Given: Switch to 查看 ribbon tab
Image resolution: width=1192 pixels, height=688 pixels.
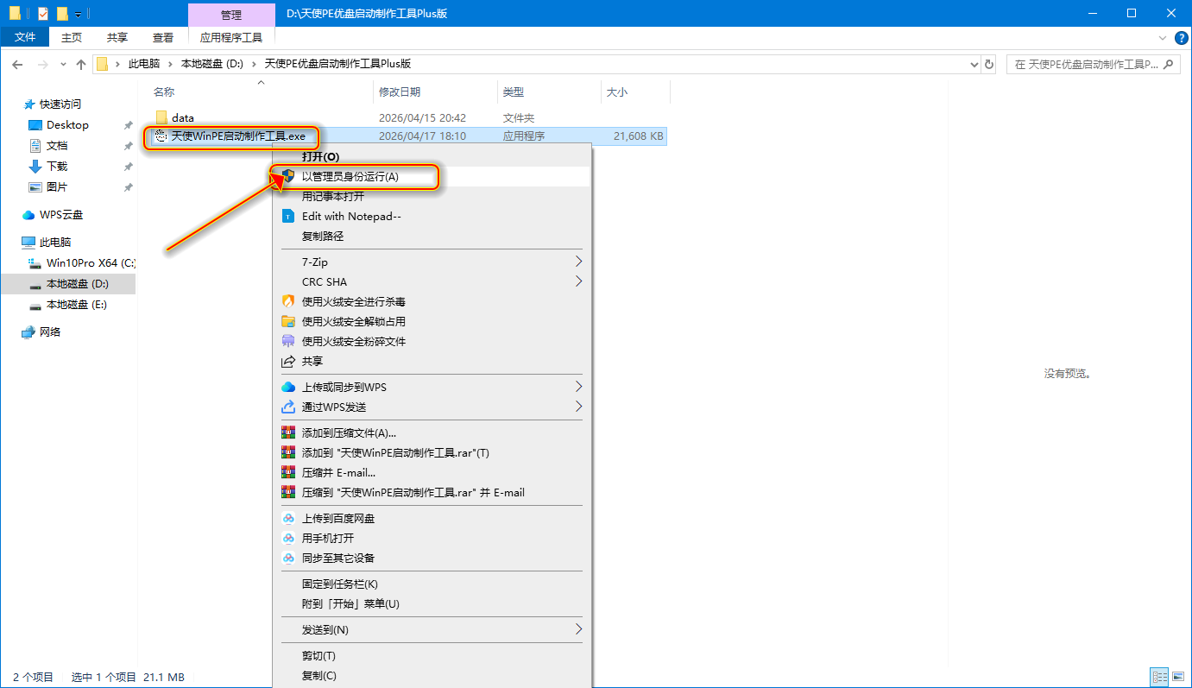Looking at the screenshot, I should [x=163, y=37].
